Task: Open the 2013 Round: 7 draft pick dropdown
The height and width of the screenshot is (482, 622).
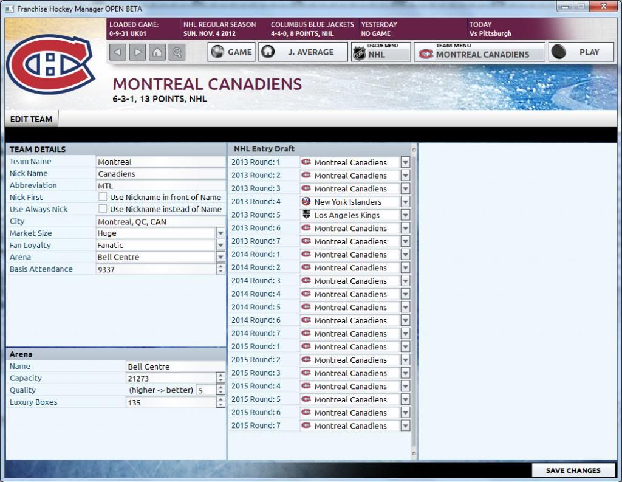Action: [405, 241]
